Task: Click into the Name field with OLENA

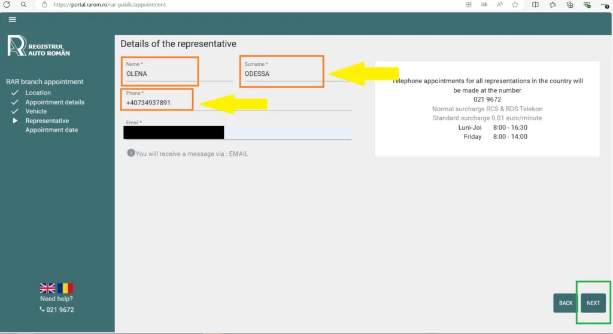Action: pos(177,74)
